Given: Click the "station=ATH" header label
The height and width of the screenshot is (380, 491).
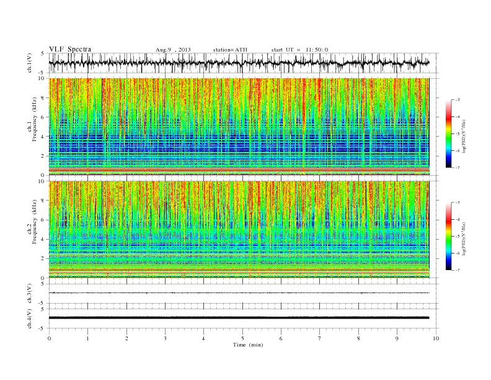Looking at the screenshot, I should [x=230, y=50].
